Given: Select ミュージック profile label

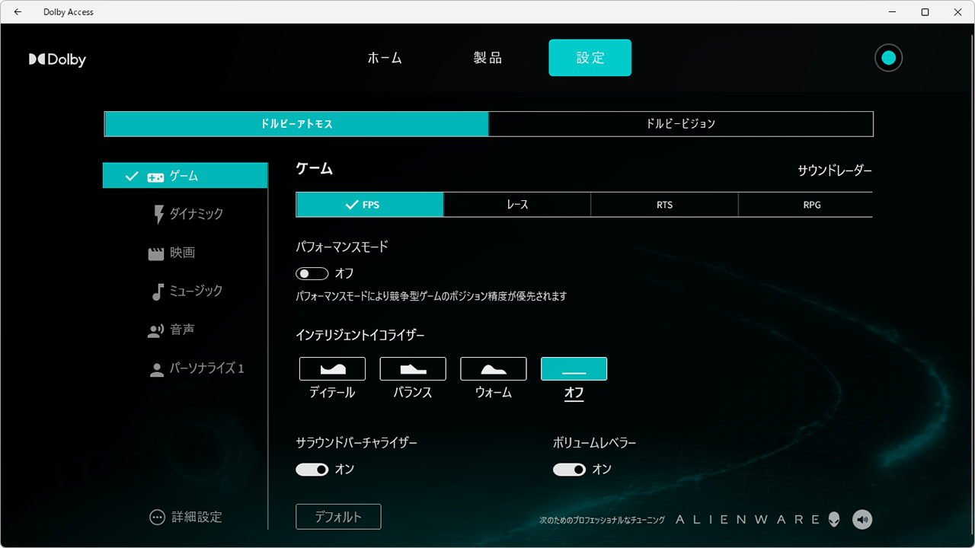Looking at the screenshot, I should (197, 292).
